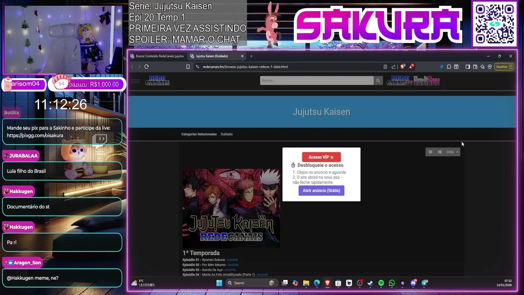Go back in the browser
Image resolution: width=524 pixels, height=295 pixels.
click(x=132, y=67)
